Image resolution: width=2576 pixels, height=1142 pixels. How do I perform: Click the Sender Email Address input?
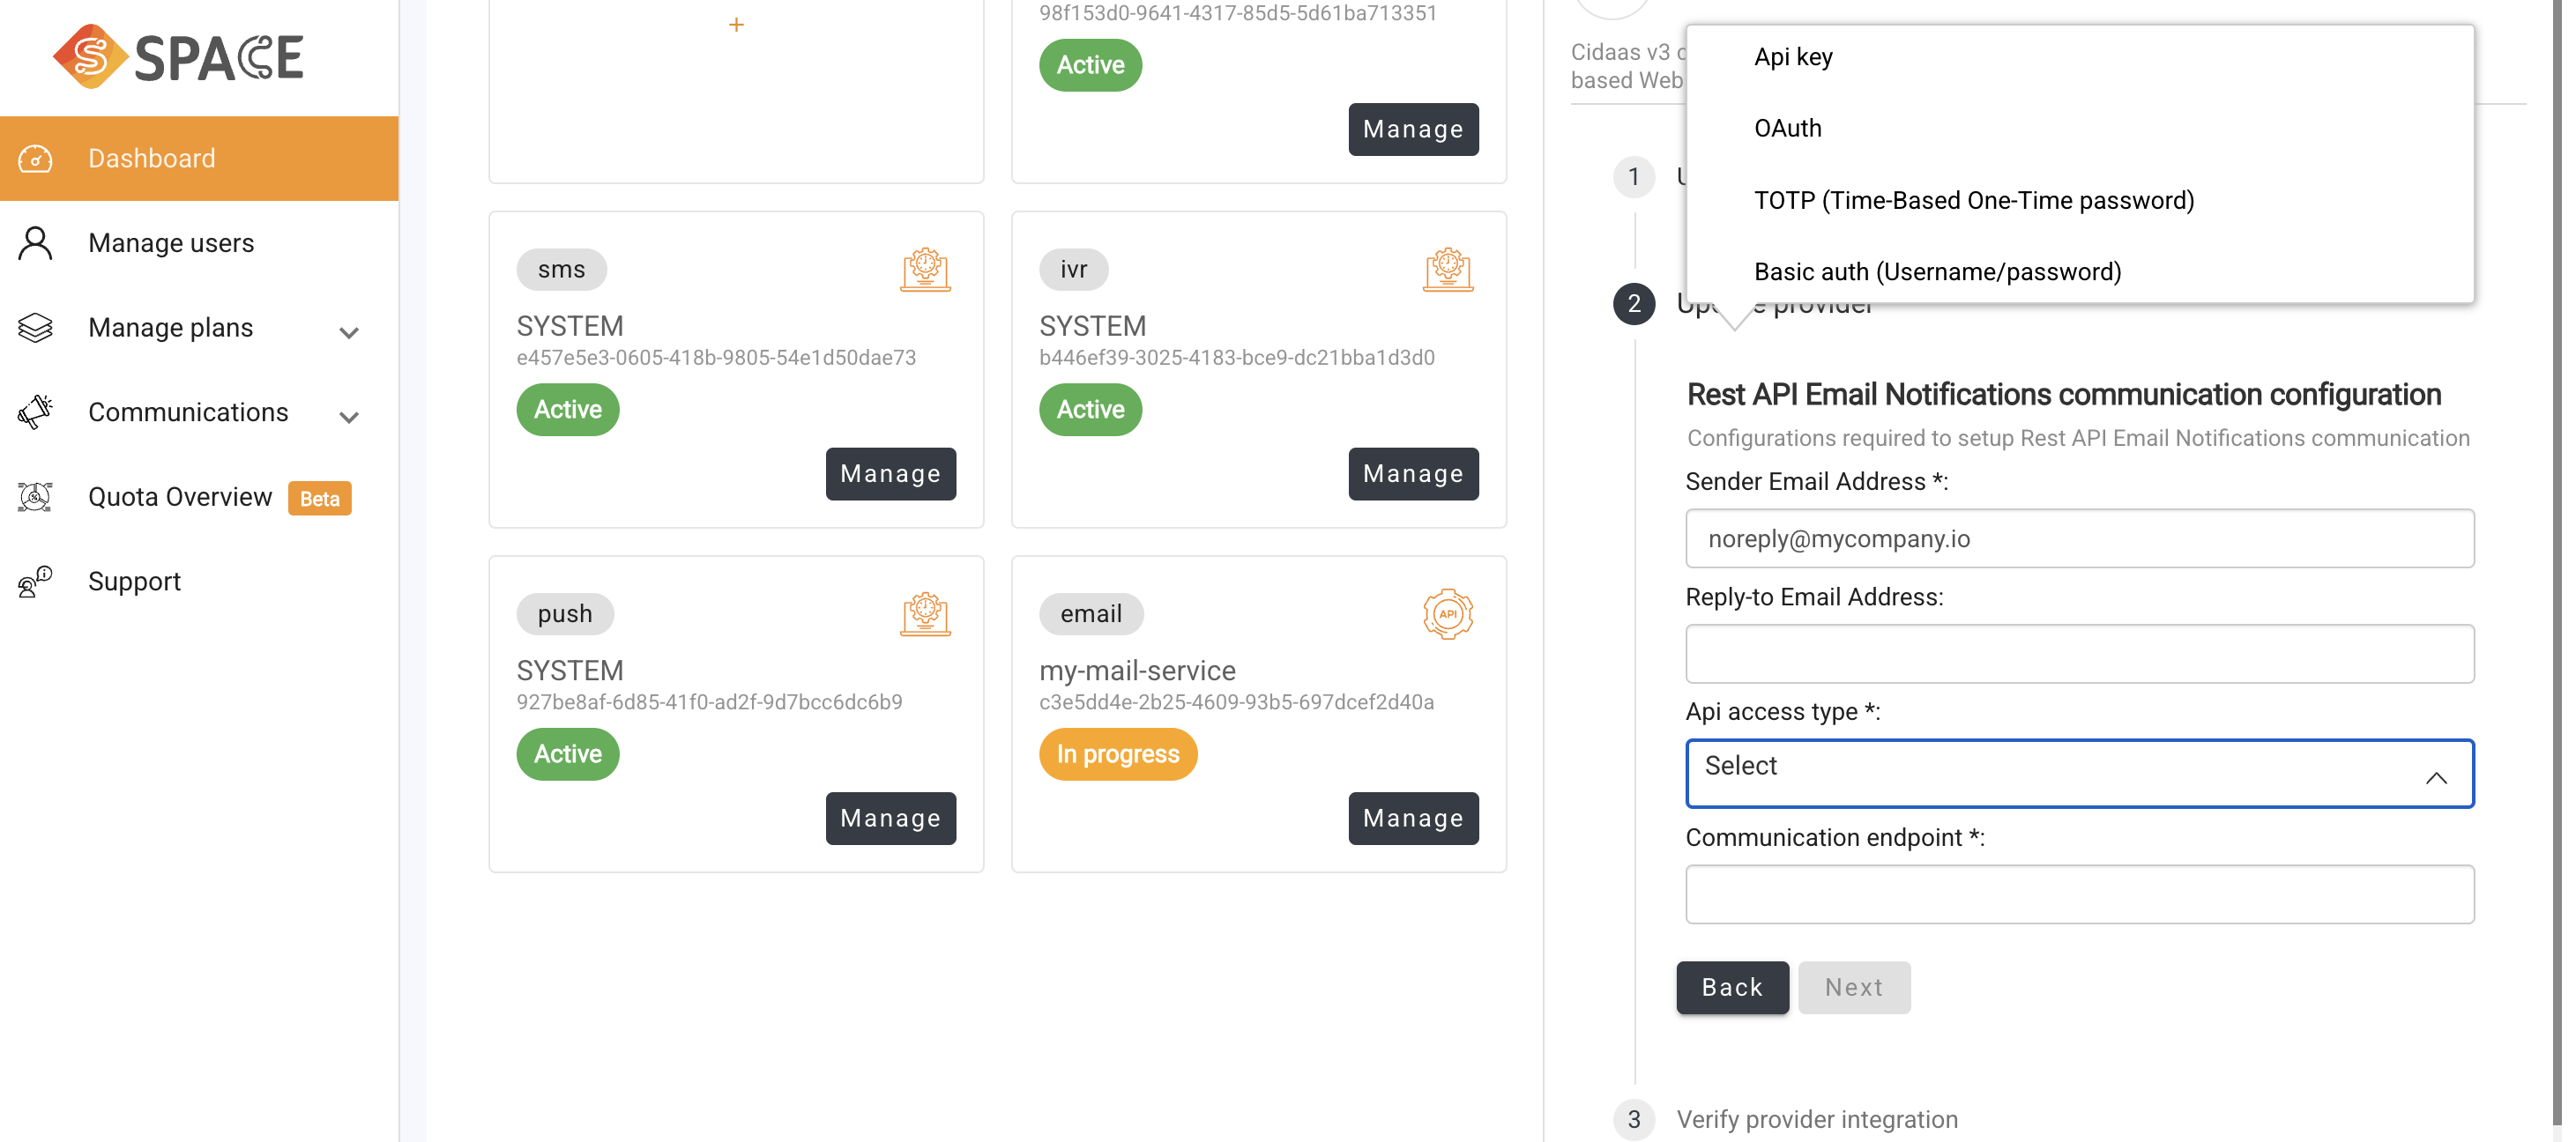[x=2079, y=538]
